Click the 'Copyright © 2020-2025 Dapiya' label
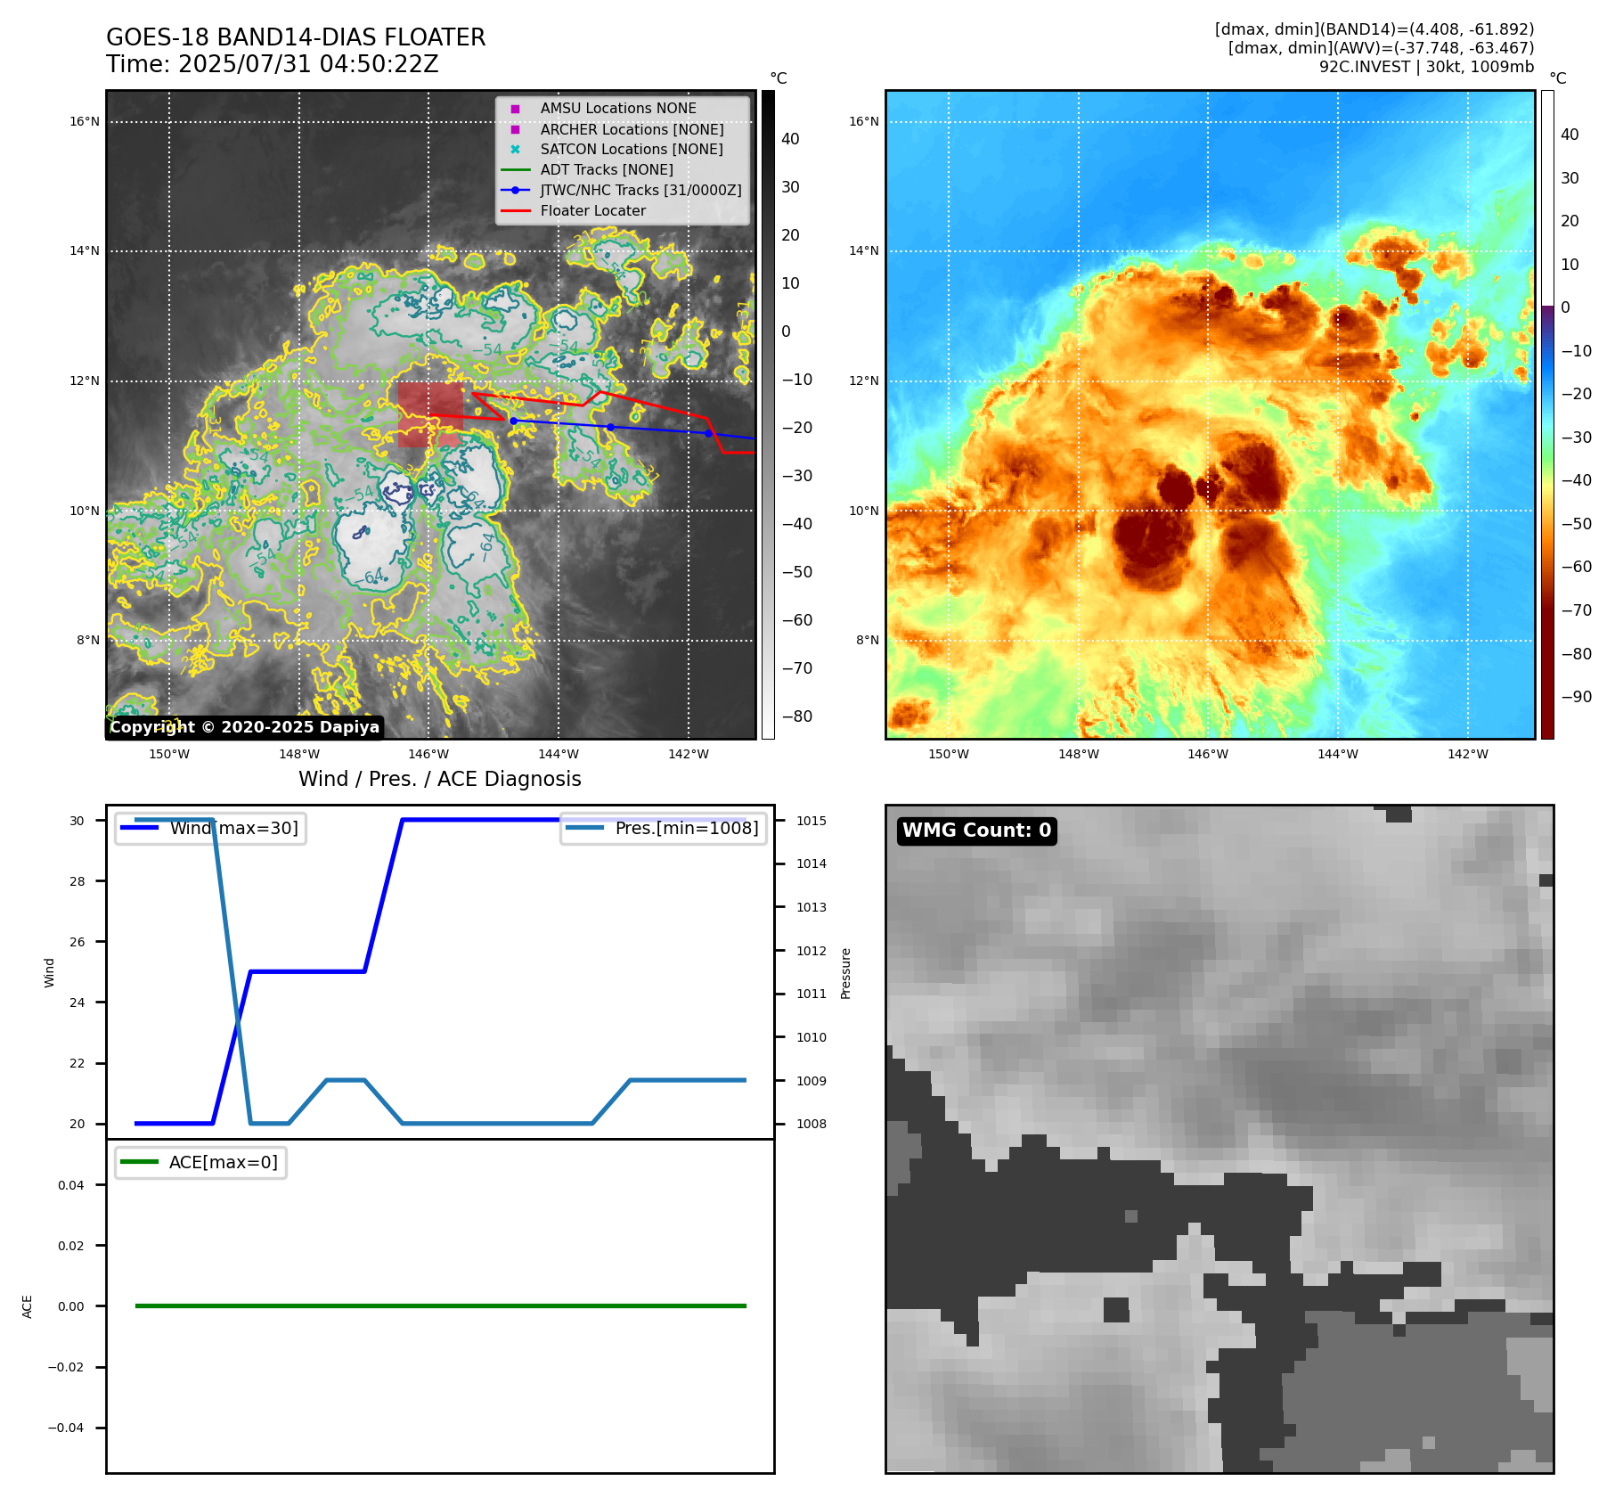 [245, 727]
